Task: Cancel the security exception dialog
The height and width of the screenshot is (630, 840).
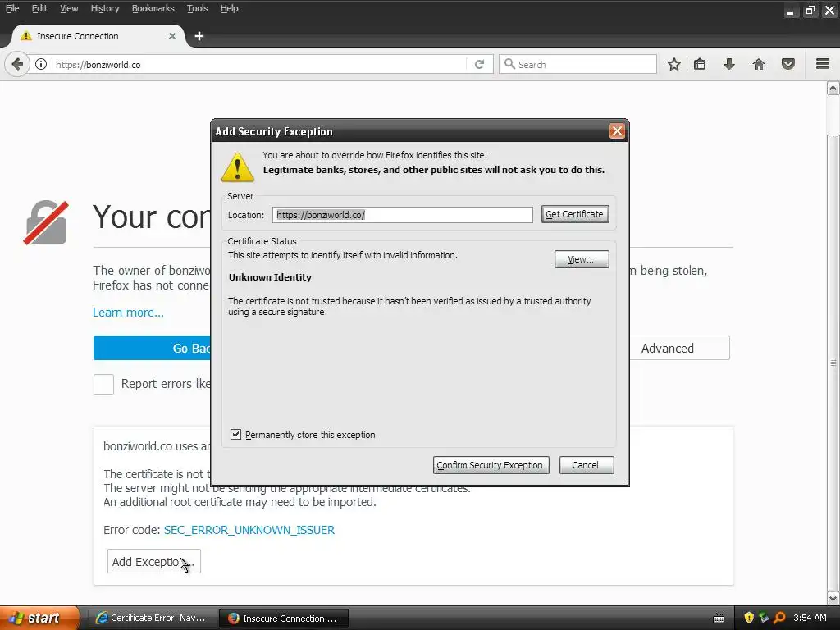Action: click(x=586, y=465)
